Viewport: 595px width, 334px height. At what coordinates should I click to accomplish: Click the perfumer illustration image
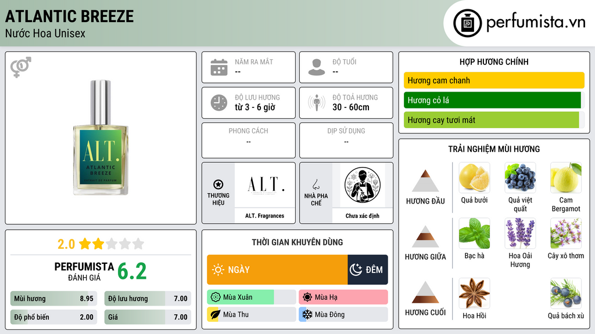coord(363,185)
